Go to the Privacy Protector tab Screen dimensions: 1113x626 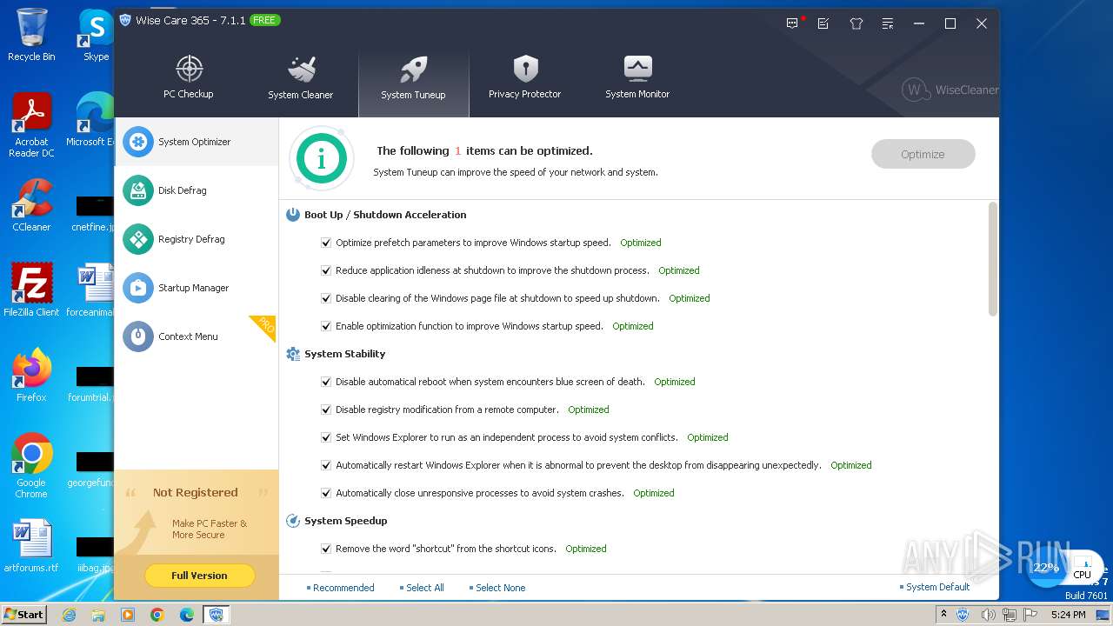click(524, 78)
